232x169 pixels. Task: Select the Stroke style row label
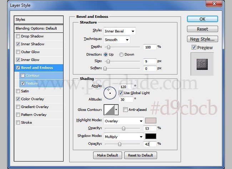click(x=26, y=122)
